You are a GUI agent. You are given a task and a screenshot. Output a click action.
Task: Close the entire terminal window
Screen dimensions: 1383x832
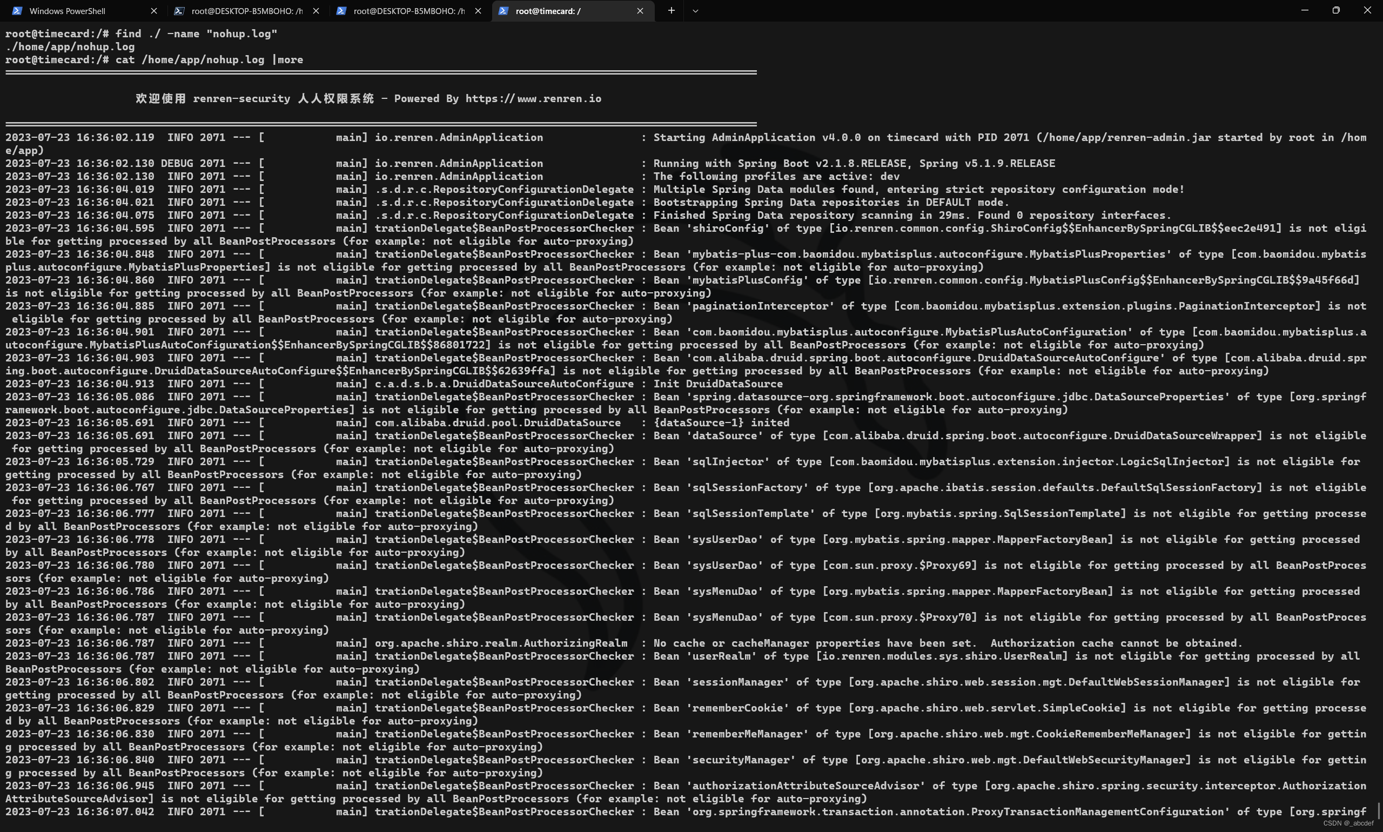(1367, 10)
